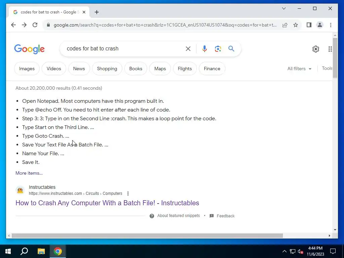Open the Instructables site name
The width and height of the screenshot is (344, 258).
pos(42,187)
